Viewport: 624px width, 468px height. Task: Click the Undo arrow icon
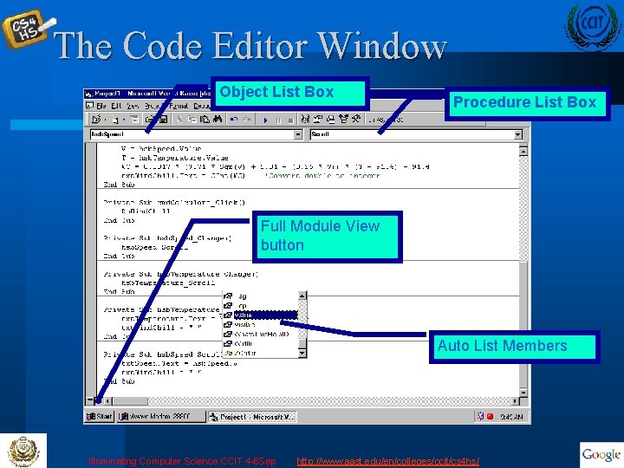coord(234,119)
